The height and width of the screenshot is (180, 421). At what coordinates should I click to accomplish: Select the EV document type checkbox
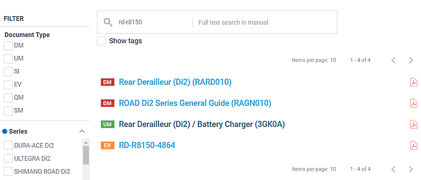coord(8,85)
